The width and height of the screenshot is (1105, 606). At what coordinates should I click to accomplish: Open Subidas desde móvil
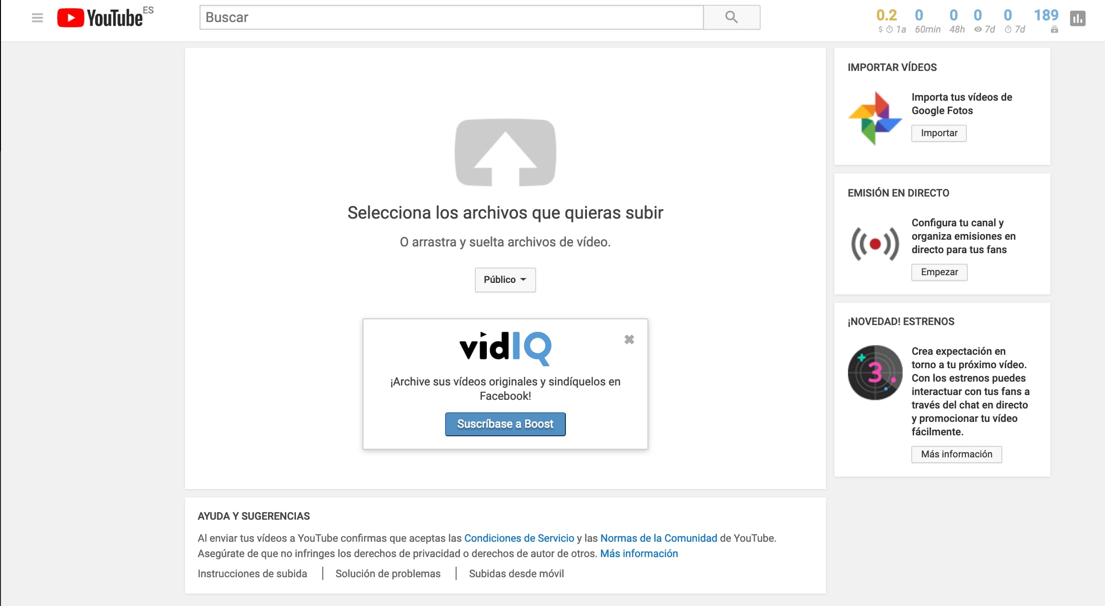click(516, 573)
